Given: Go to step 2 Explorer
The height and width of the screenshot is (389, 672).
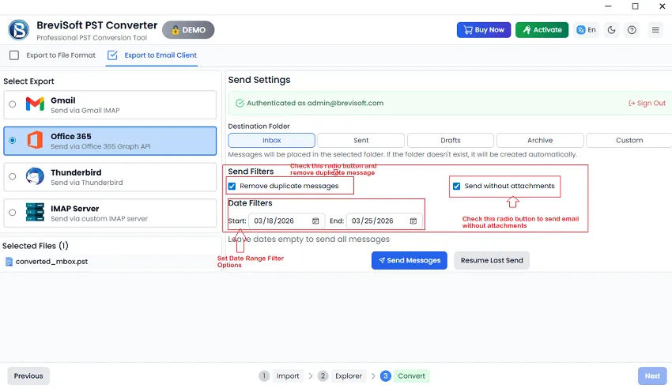Looking at the screenshot, I should point(342,376).
